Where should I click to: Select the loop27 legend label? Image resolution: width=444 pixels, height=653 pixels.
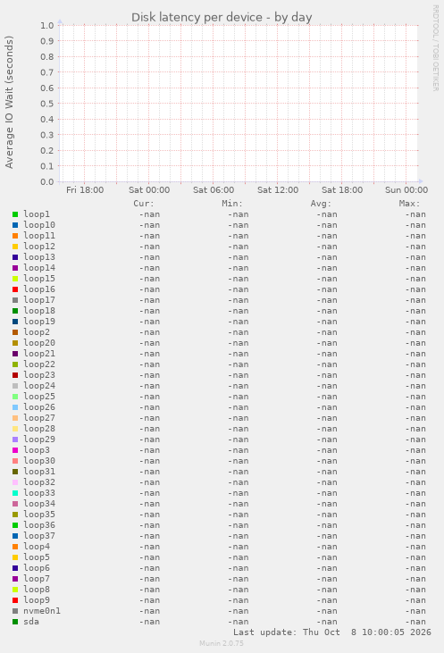click(x=39, y=418)
